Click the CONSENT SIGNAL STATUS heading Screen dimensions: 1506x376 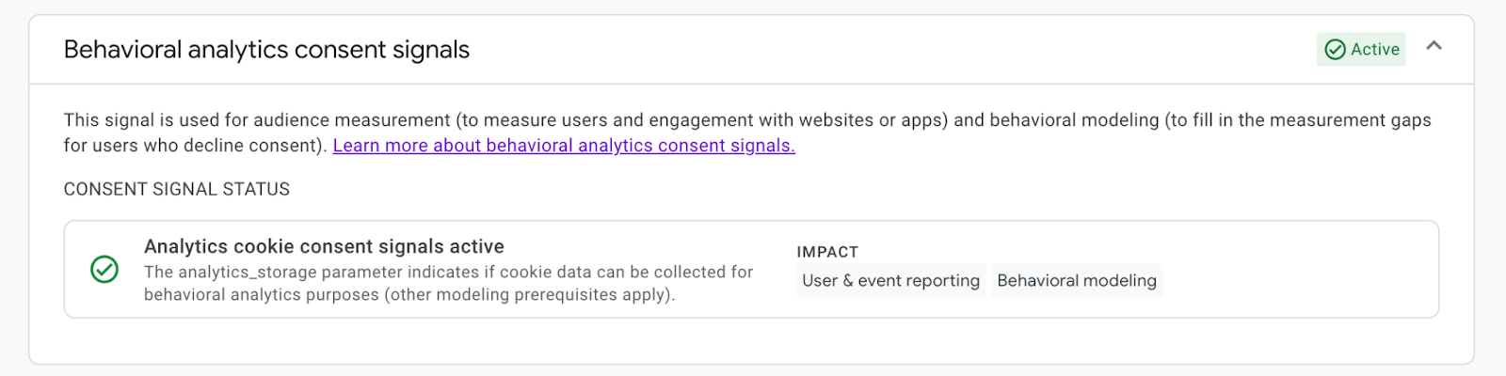177,189
